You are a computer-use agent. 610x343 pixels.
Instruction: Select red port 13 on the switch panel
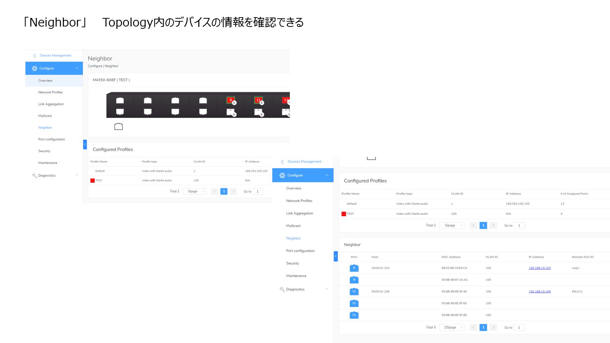[x=286, y=100]
